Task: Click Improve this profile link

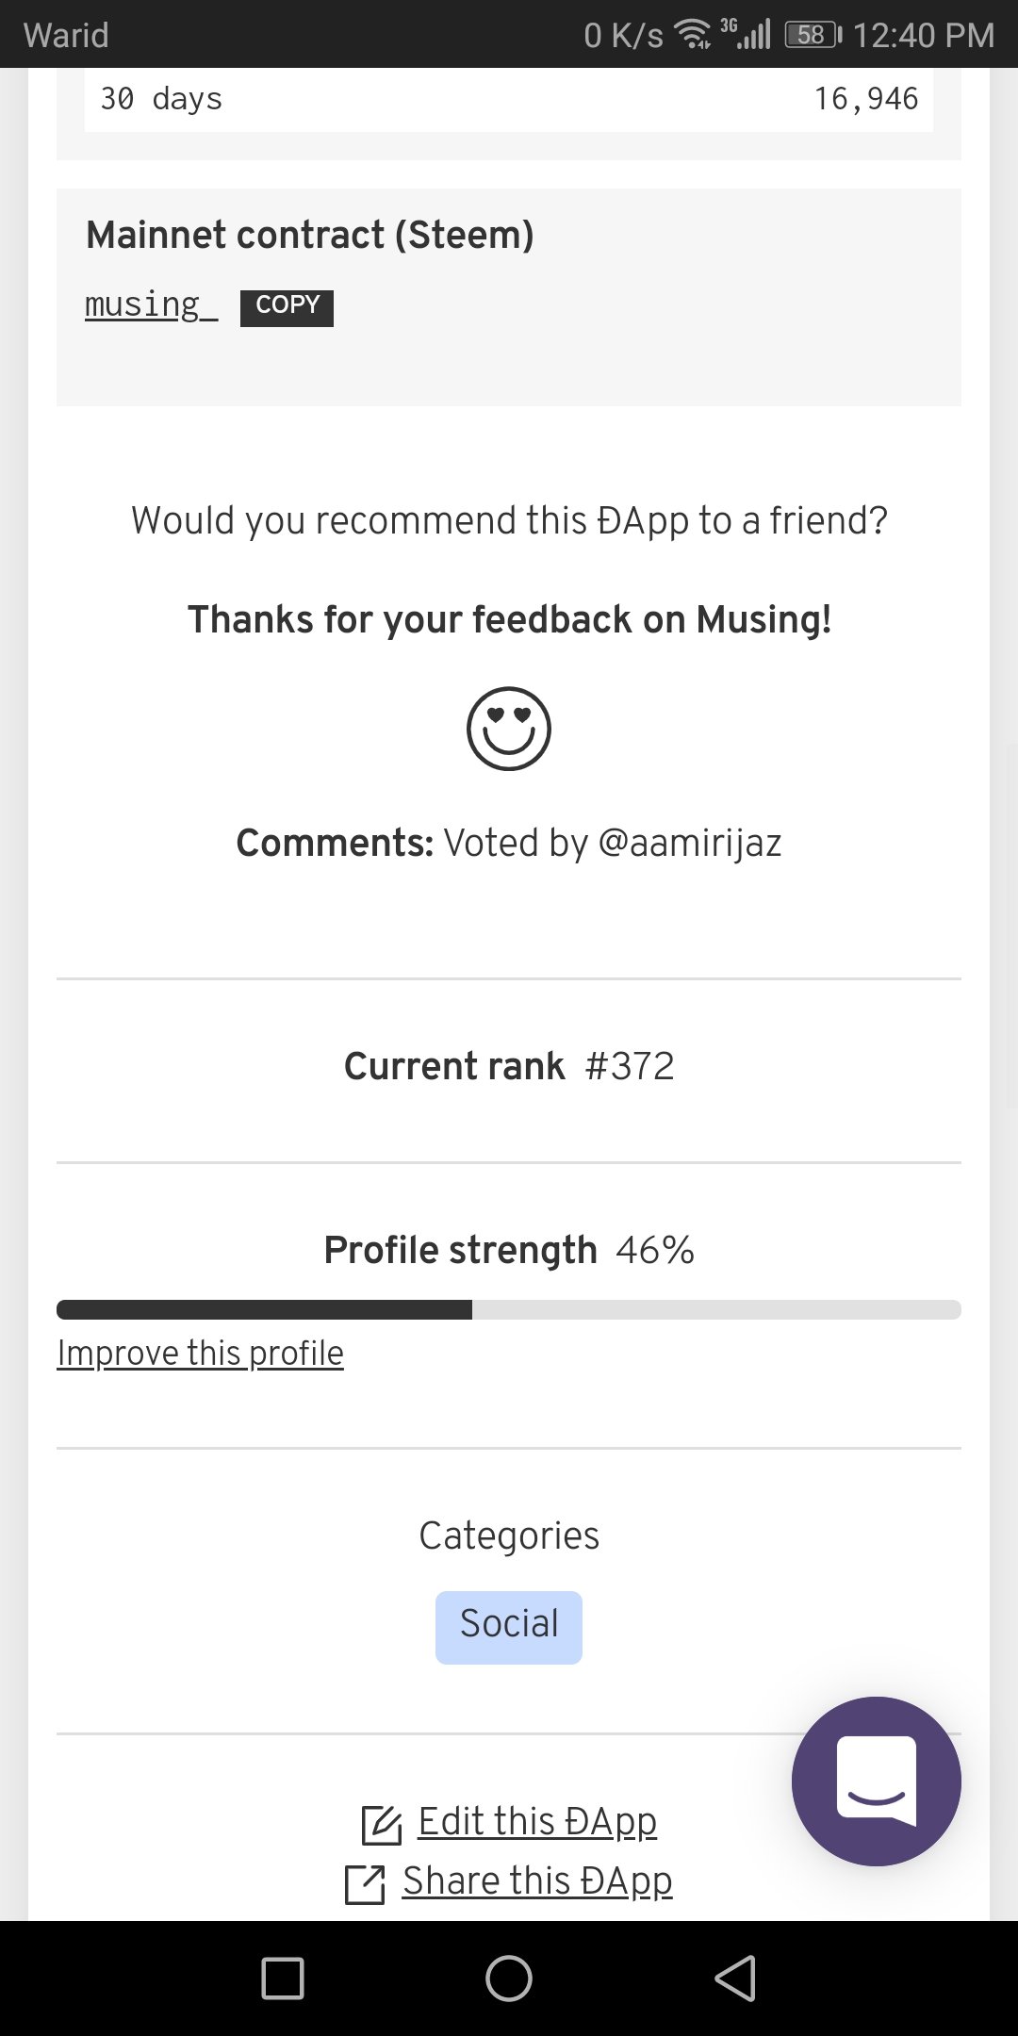Action: click(200, 1354)
